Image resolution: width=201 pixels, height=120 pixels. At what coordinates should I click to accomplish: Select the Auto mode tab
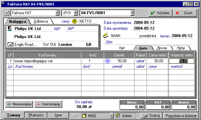point(143,48)
